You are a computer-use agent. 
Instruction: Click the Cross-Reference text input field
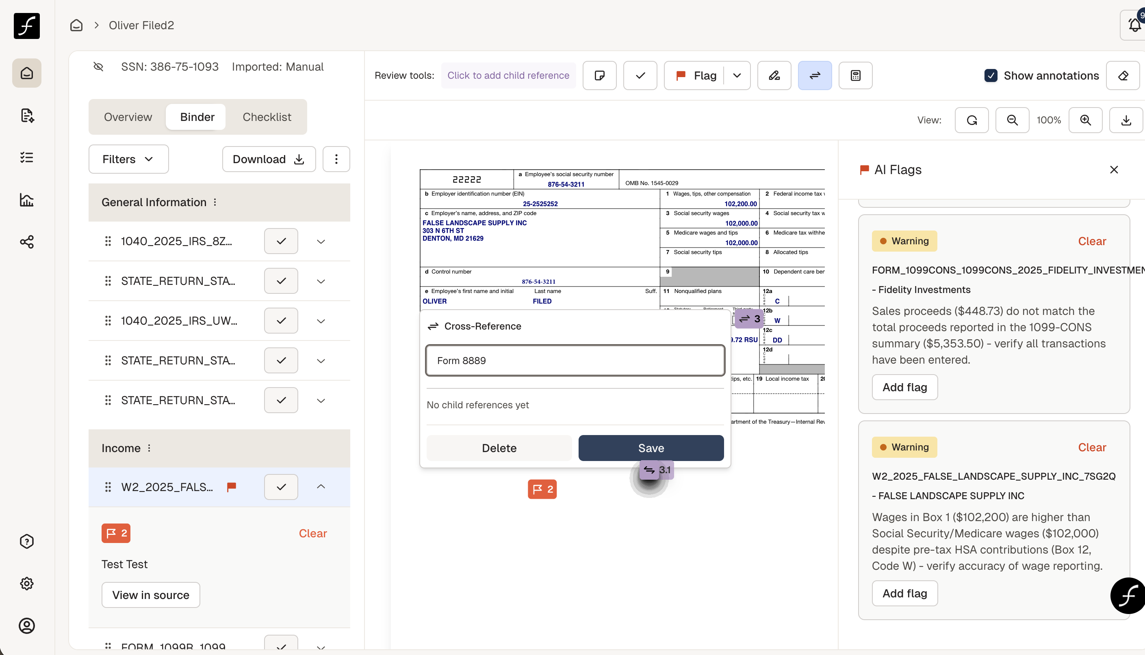point(575,360)
